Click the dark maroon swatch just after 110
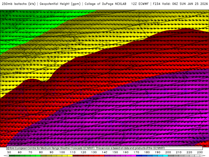209x157 pixels. click(x=75, y=156)
